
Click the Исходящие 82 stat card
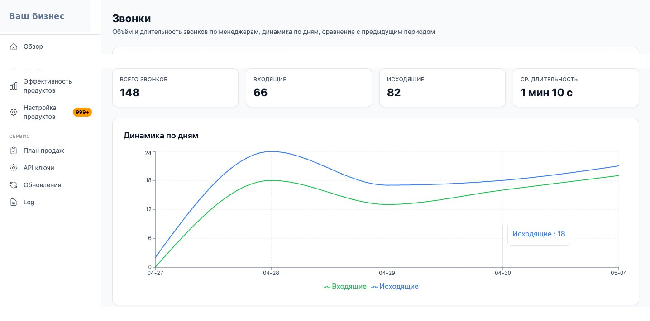click(x=442, y=88)
